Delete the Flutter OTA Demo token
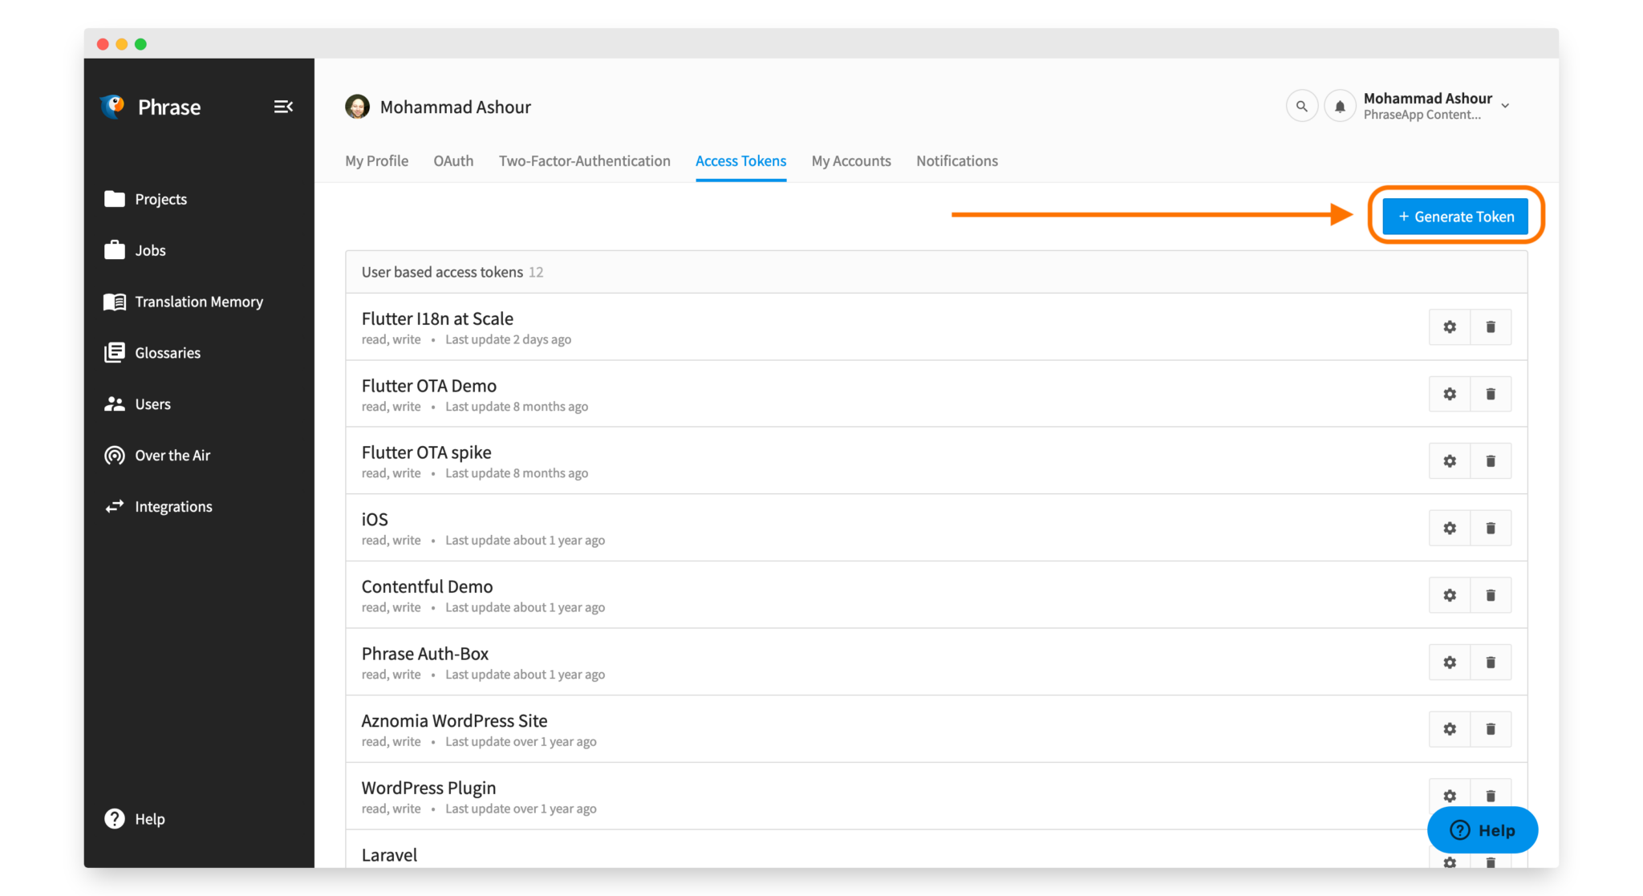 coord(1491,394)
